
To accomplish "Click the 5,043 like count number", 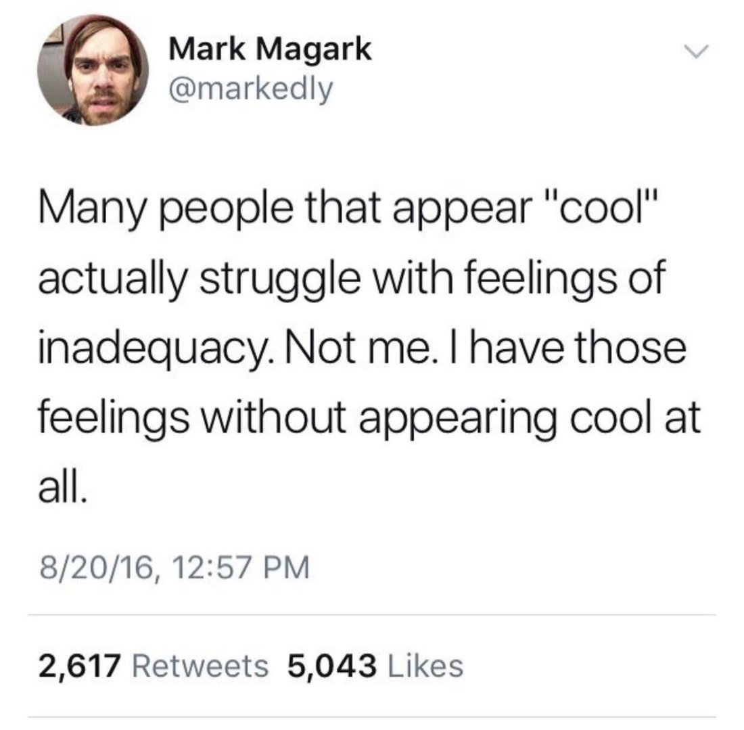I will [x=332, y=666].
